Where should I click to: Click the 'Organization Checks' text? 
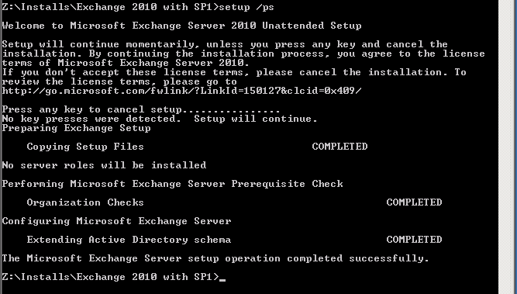tap(85, 202)
